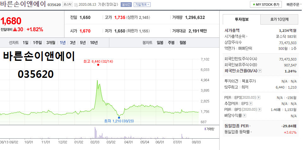303x150 pixels.
Task: Click the current price 1,680
Action: 11,21
